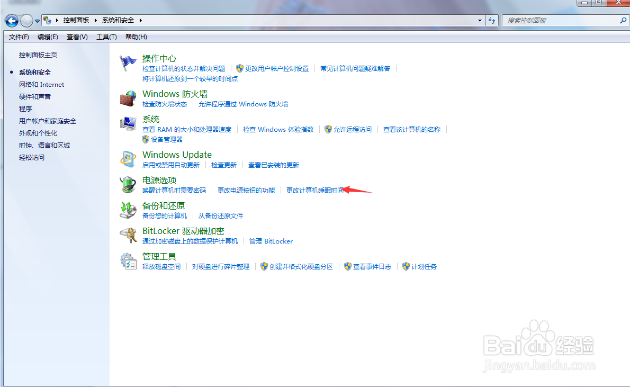Click the Windows Firewall brick wall icon
The width and height of the screenshot is (630, 387).
pyautogui.click(x=128, y=98)
